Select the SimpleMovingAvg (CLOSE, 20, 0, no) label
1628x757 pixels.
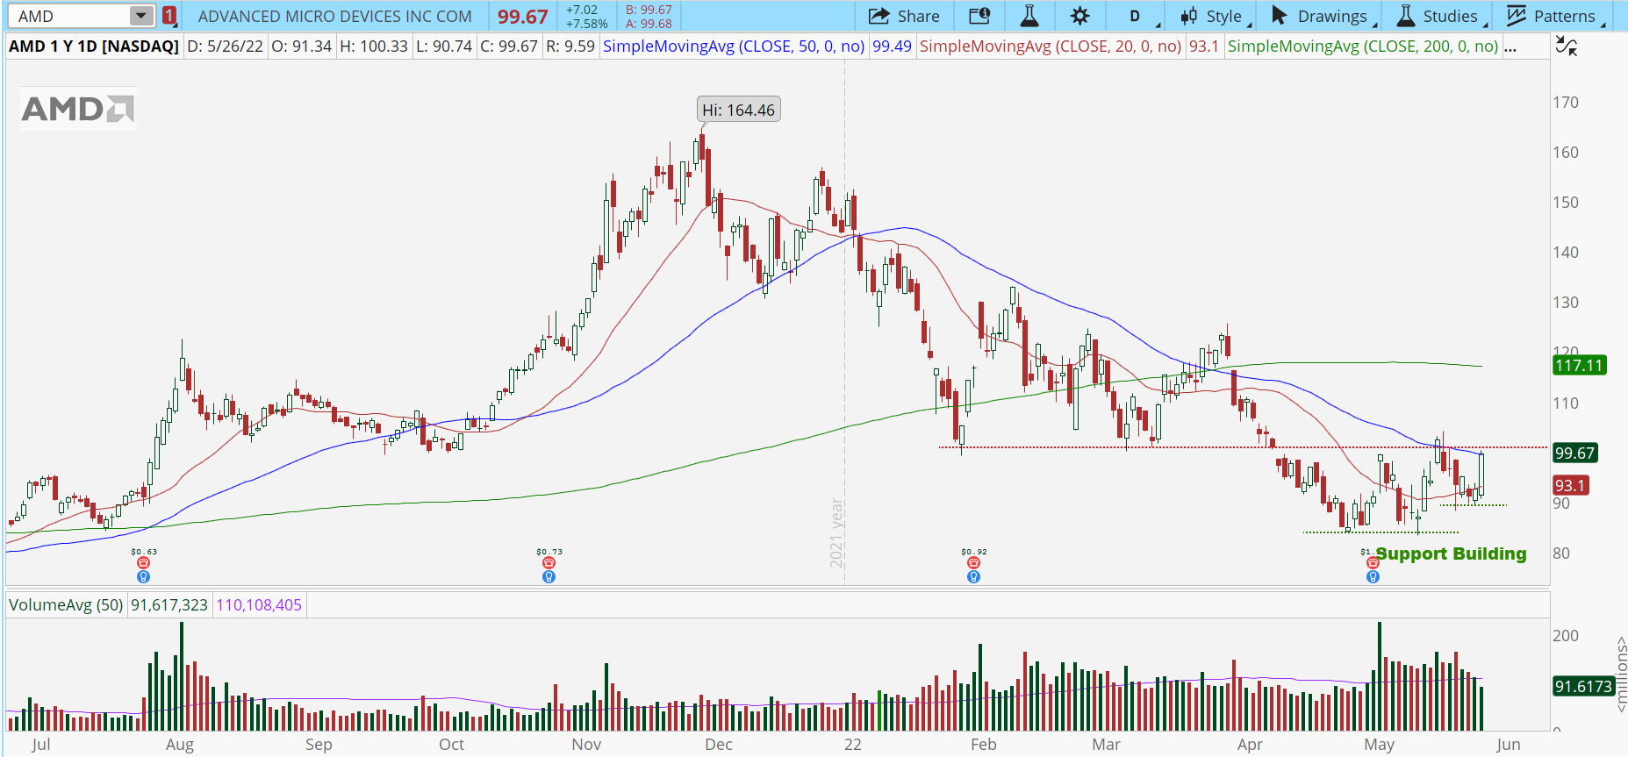pyautogui.click(x=1051, y=46)
